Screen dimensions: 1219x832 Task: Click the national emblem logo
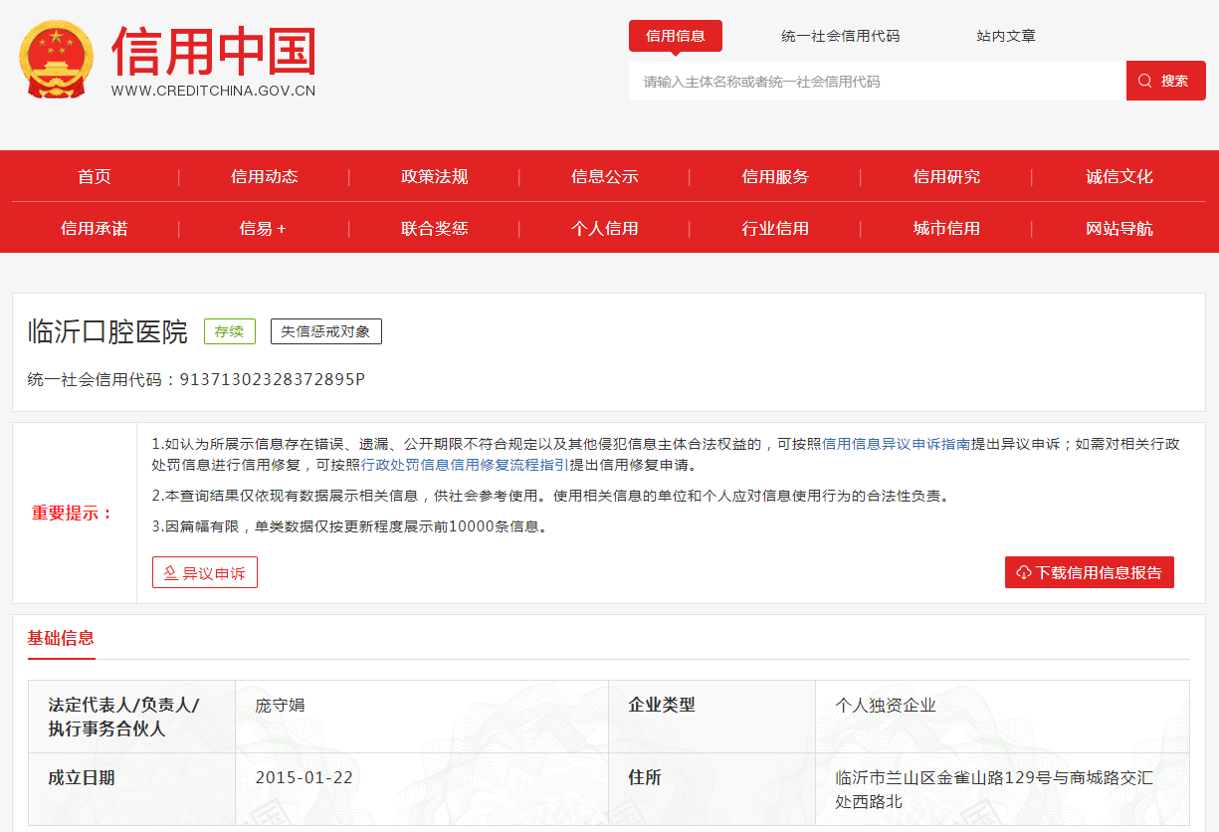(56, 60)
